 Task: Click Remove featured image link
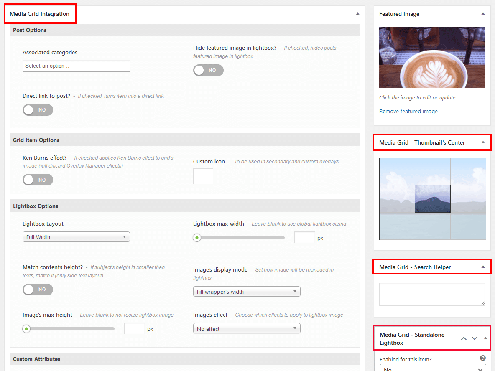(408, 112)
